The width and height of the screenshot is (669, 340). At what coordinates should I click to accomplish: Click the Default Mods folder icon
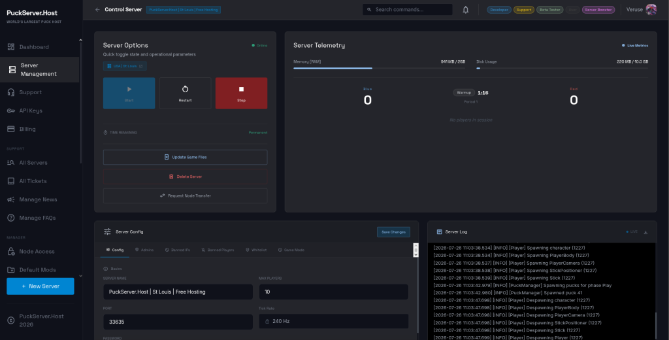(11, 270)
